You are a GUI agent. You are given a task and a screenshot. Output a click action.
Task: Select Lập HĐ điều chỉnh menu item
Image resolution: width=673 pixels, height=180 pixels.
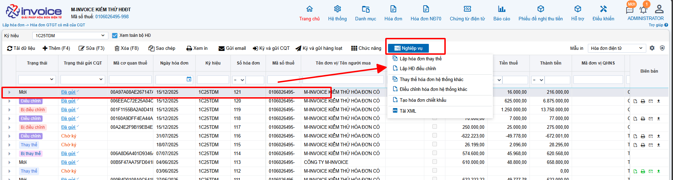[x=418, y=69]
